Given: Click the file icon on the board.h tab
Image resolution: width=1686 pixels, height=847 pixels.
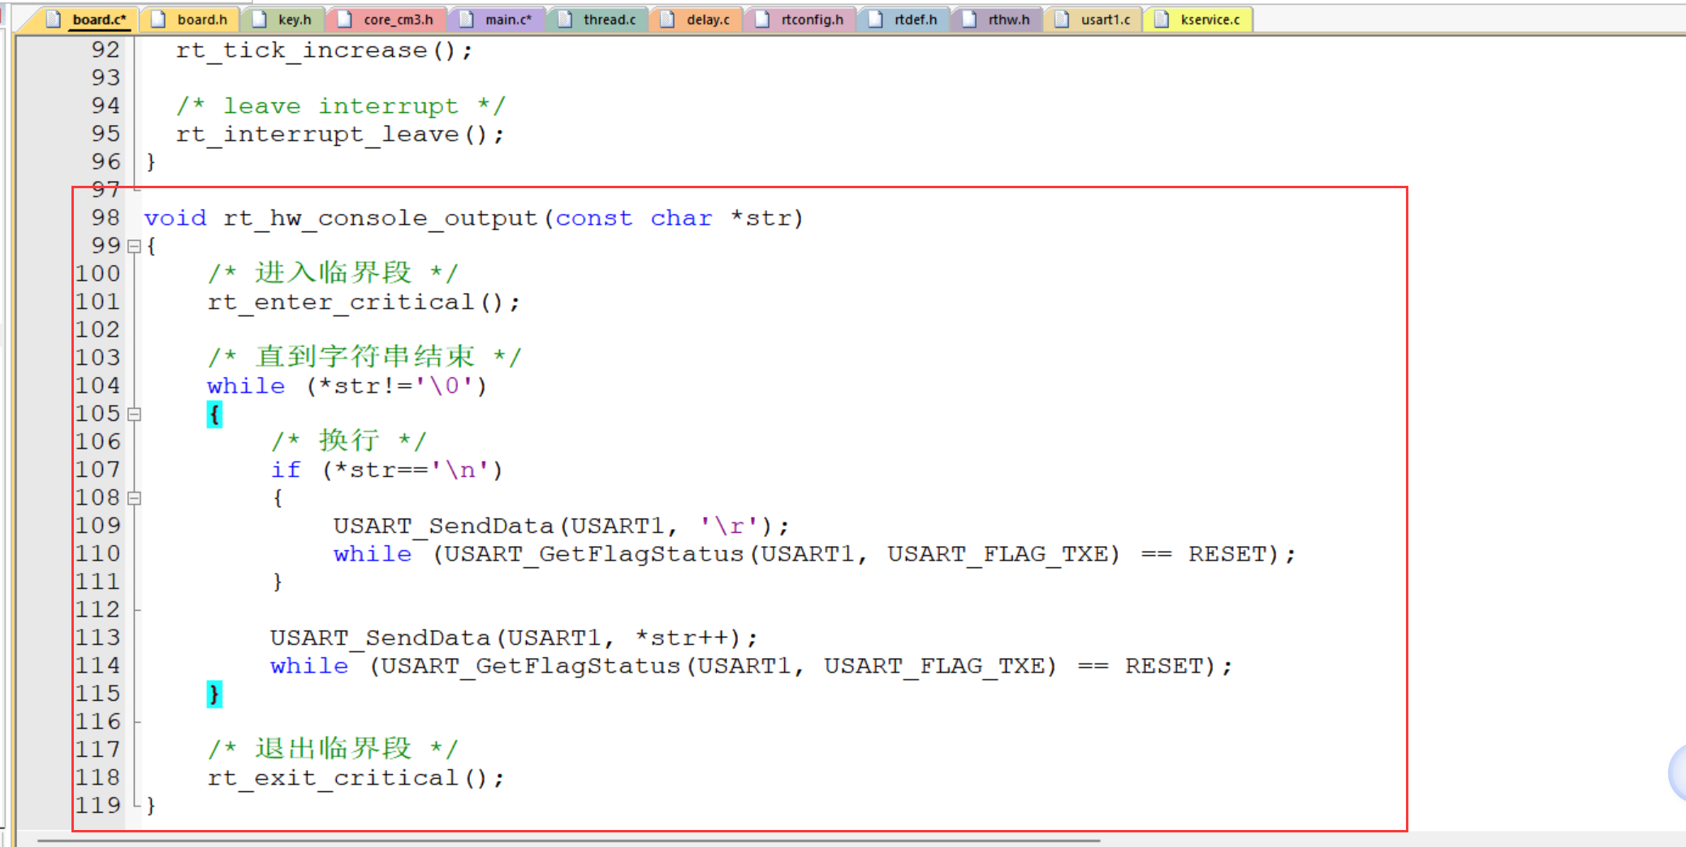Looking at the screenshot, I should [x=159, y=19].
